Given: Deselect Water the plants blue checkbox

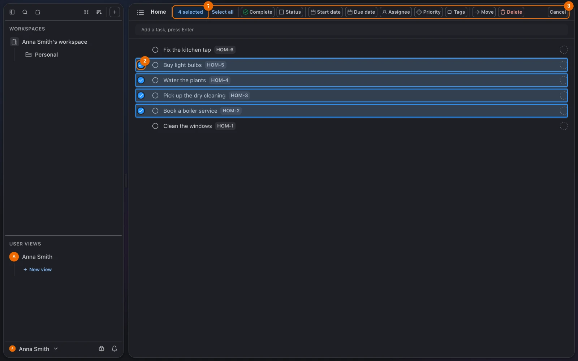Looking at the screenshot, I should [141, 80].
